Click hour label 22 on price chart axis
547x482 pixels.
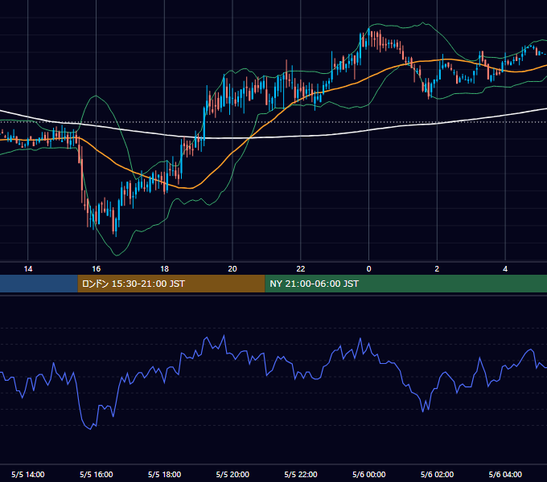click(x=301, y=268)
